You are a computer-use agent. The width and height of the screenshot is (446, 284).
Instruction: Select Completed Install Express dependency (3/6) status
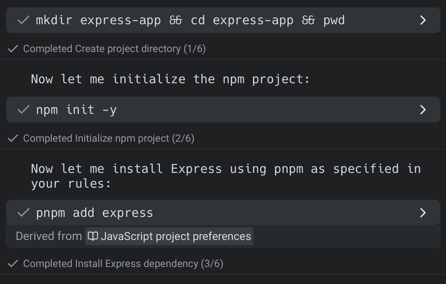123,264
